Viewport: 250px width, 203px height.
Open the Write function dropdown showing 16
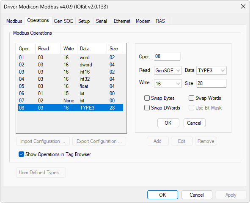tap(168, 83)
